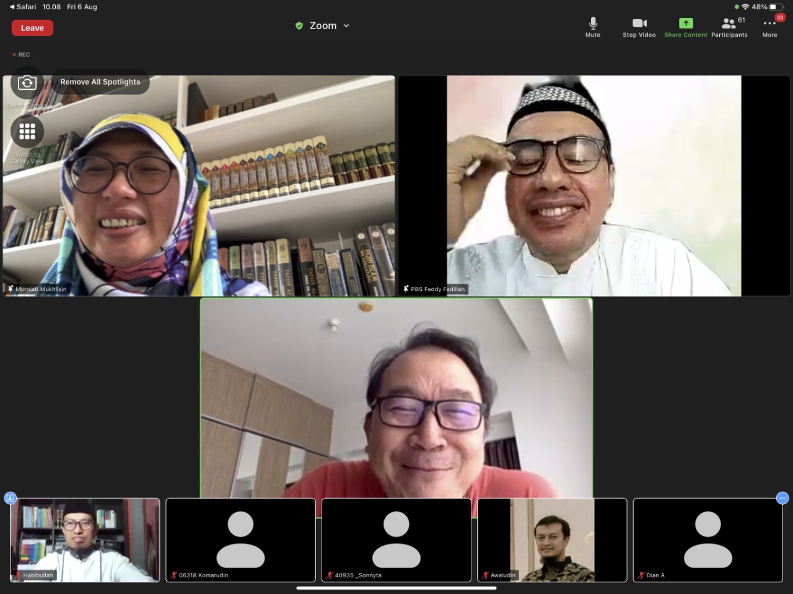The image size is (793, 594).
Task: Click the Switch Camera icon
Action: pos(27,83)
